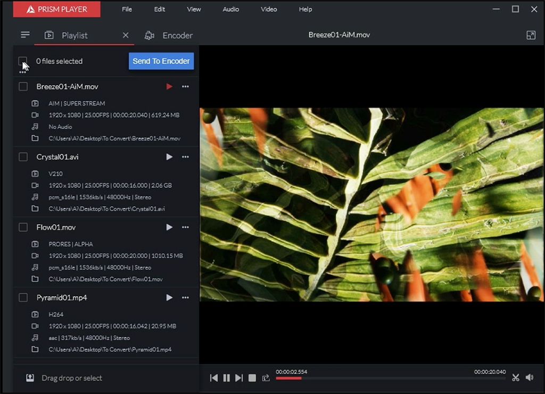Select the Breeze01-AiM.mov checkbox
This screenshot has width=545, height=394.
(23, 87)
